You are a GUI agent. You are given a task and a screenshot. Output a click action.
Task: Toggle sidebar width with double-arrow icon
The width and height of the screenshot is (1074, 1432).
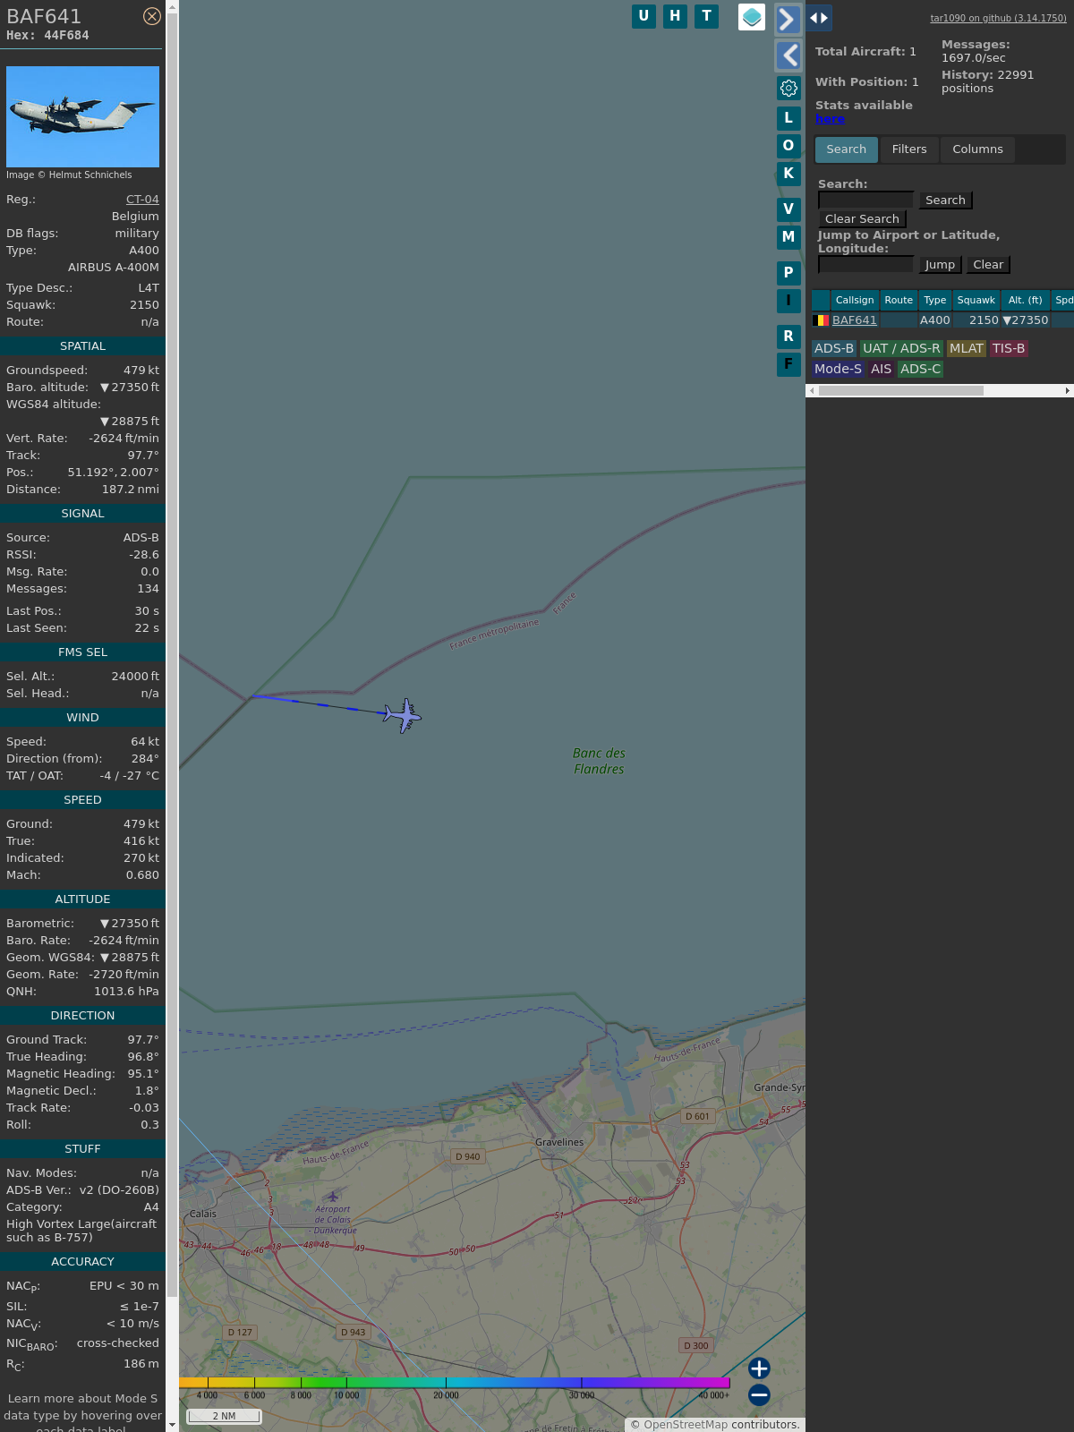pos(819,18)
